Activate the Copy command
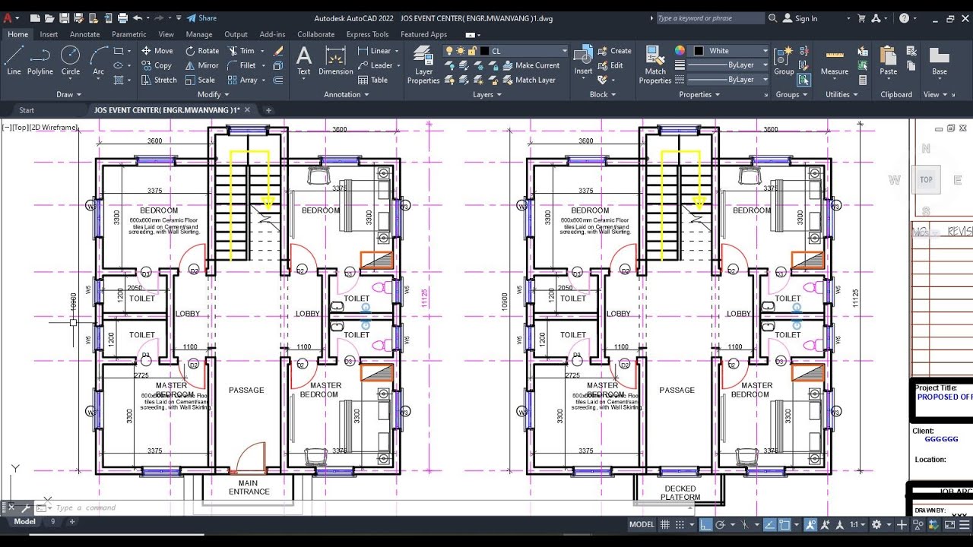The image size is (973, 547). 157,65
